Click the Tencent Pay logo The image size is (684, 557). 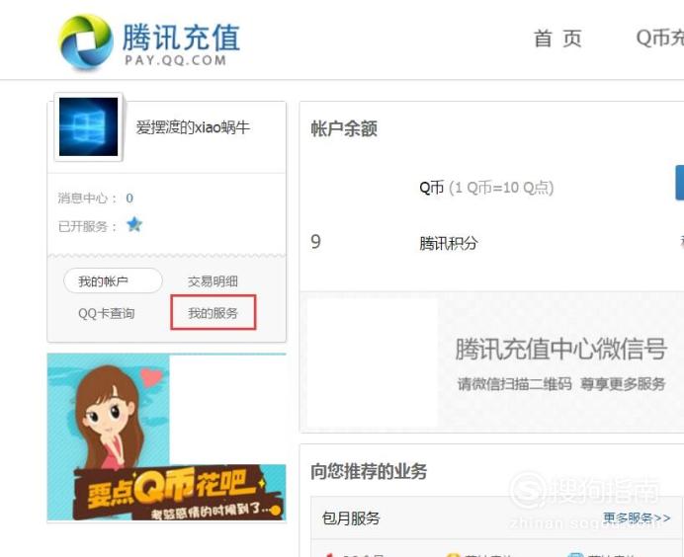pos(149,41)
